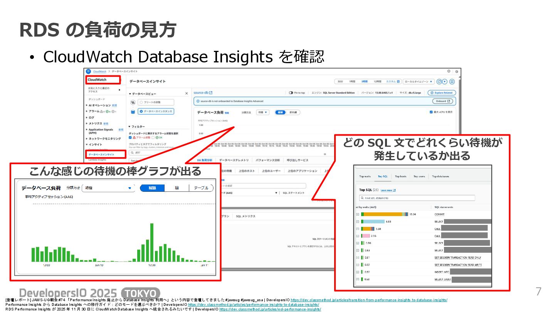Click the Learn more external link icon
Image resolution: width=555 pixels, height=312 pixels.
394,190
